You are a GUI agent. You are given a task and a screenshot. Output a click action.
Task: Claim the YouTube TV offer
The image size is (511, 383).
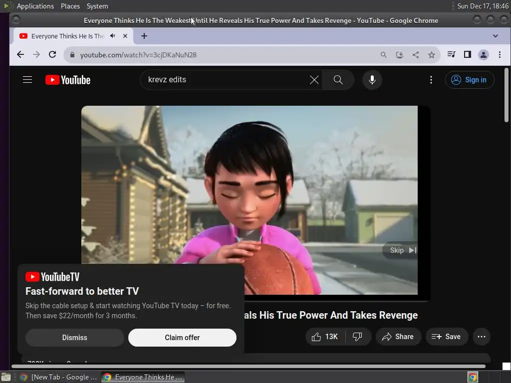pos(182,338)
